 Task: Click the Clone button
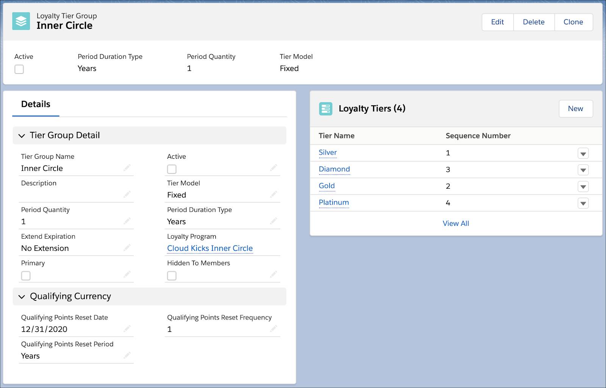[x=573, y=22]
